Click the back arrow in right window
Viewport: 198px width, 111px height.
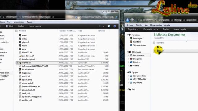point(127,20)
